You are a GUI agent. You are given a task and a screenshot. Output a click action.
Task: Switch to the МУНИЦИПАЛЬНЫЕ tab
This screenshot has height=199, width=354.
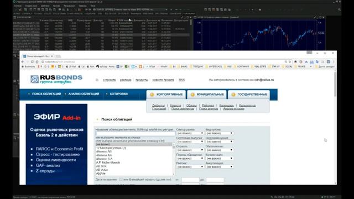tap(207, 95)
